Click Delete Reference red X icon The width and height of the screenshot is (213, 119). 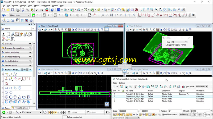[183, 87]
